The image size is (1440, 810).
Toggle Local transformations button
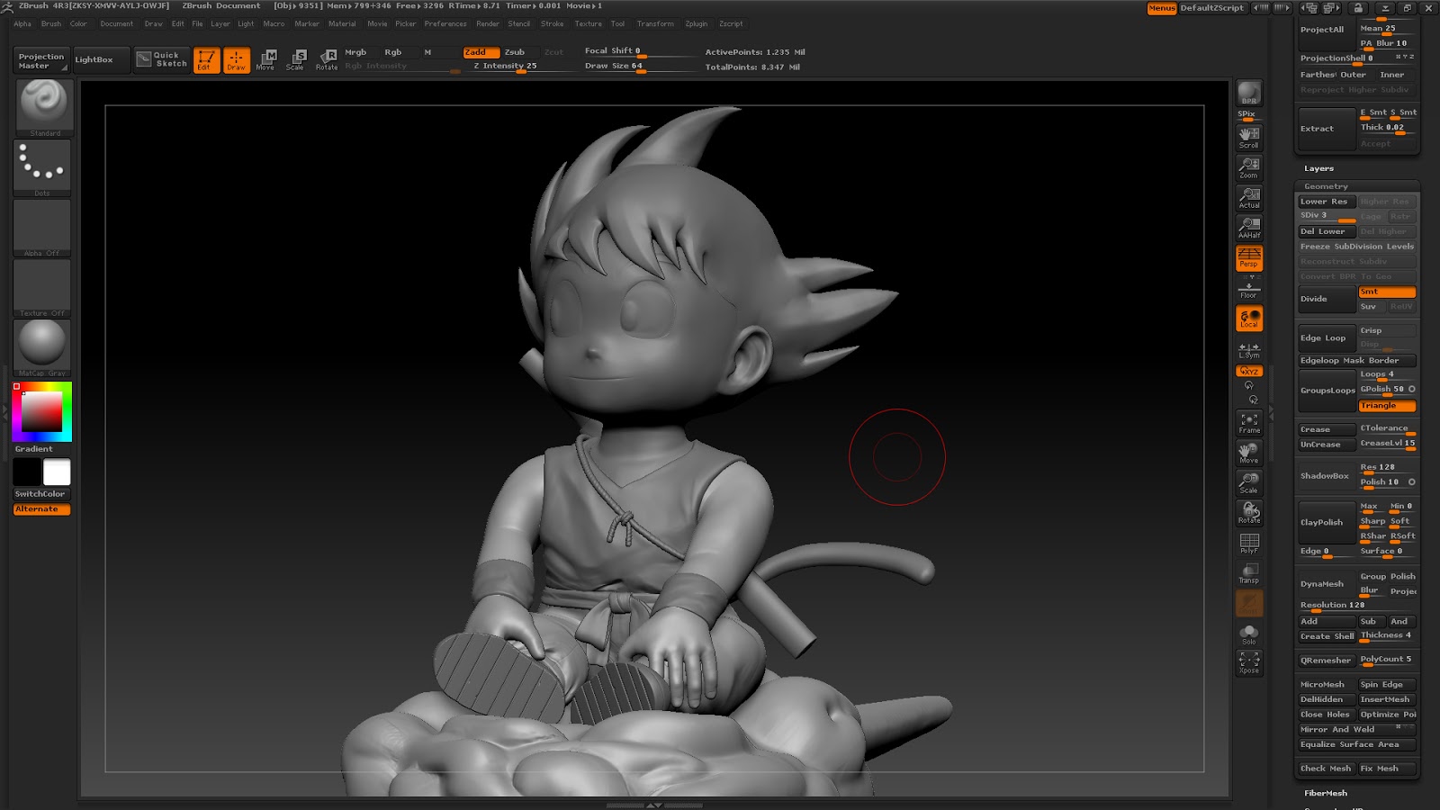click(x=1249, y=318)
